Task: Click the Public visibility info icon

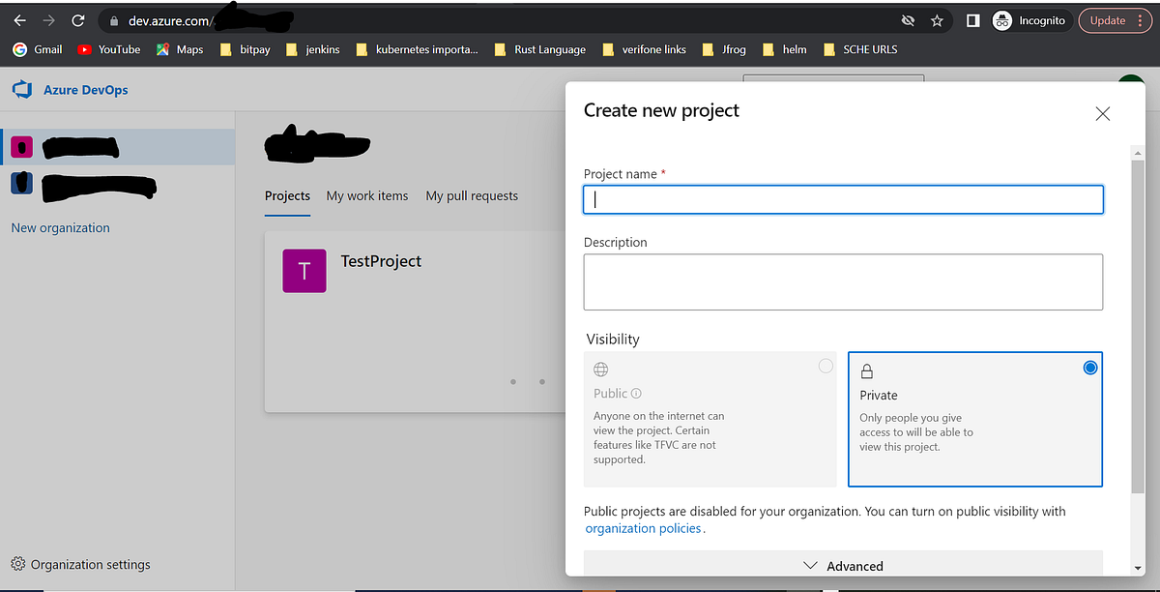Action: point(636,393)
